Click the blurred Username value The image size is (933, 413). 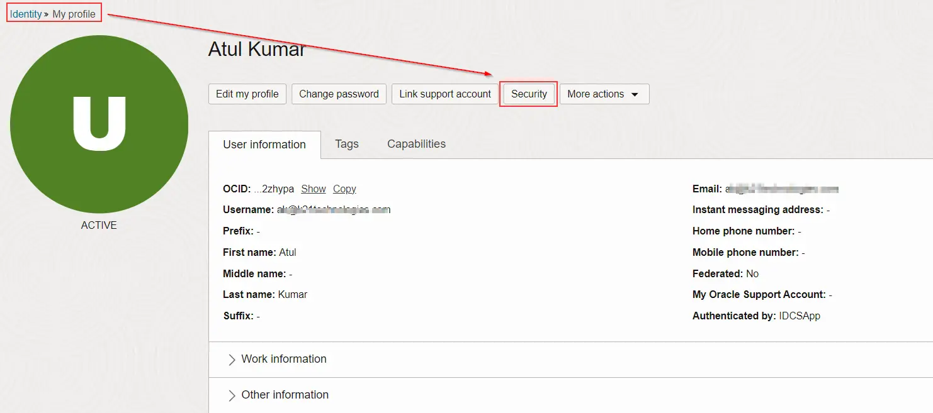tap(334, 210)
